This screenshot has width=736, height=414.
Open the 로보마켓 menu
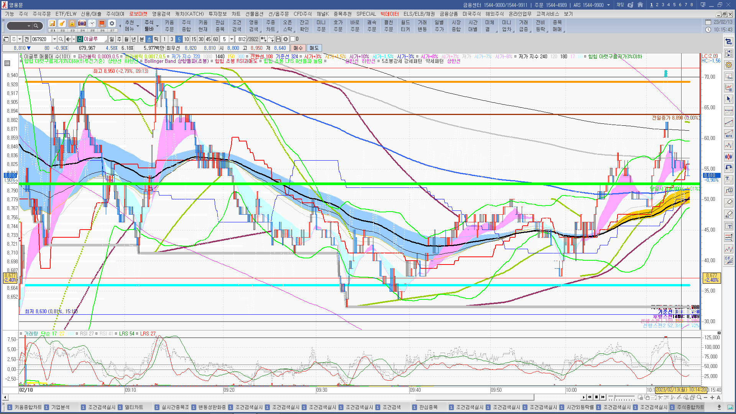click(138, 14)
